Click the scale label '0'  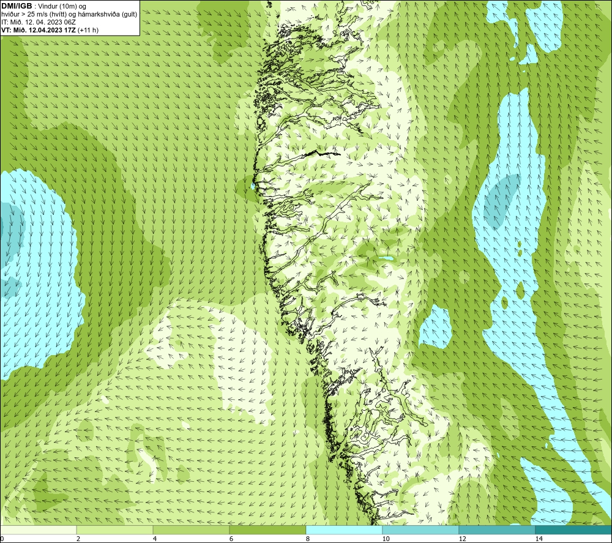coord(2,539)
